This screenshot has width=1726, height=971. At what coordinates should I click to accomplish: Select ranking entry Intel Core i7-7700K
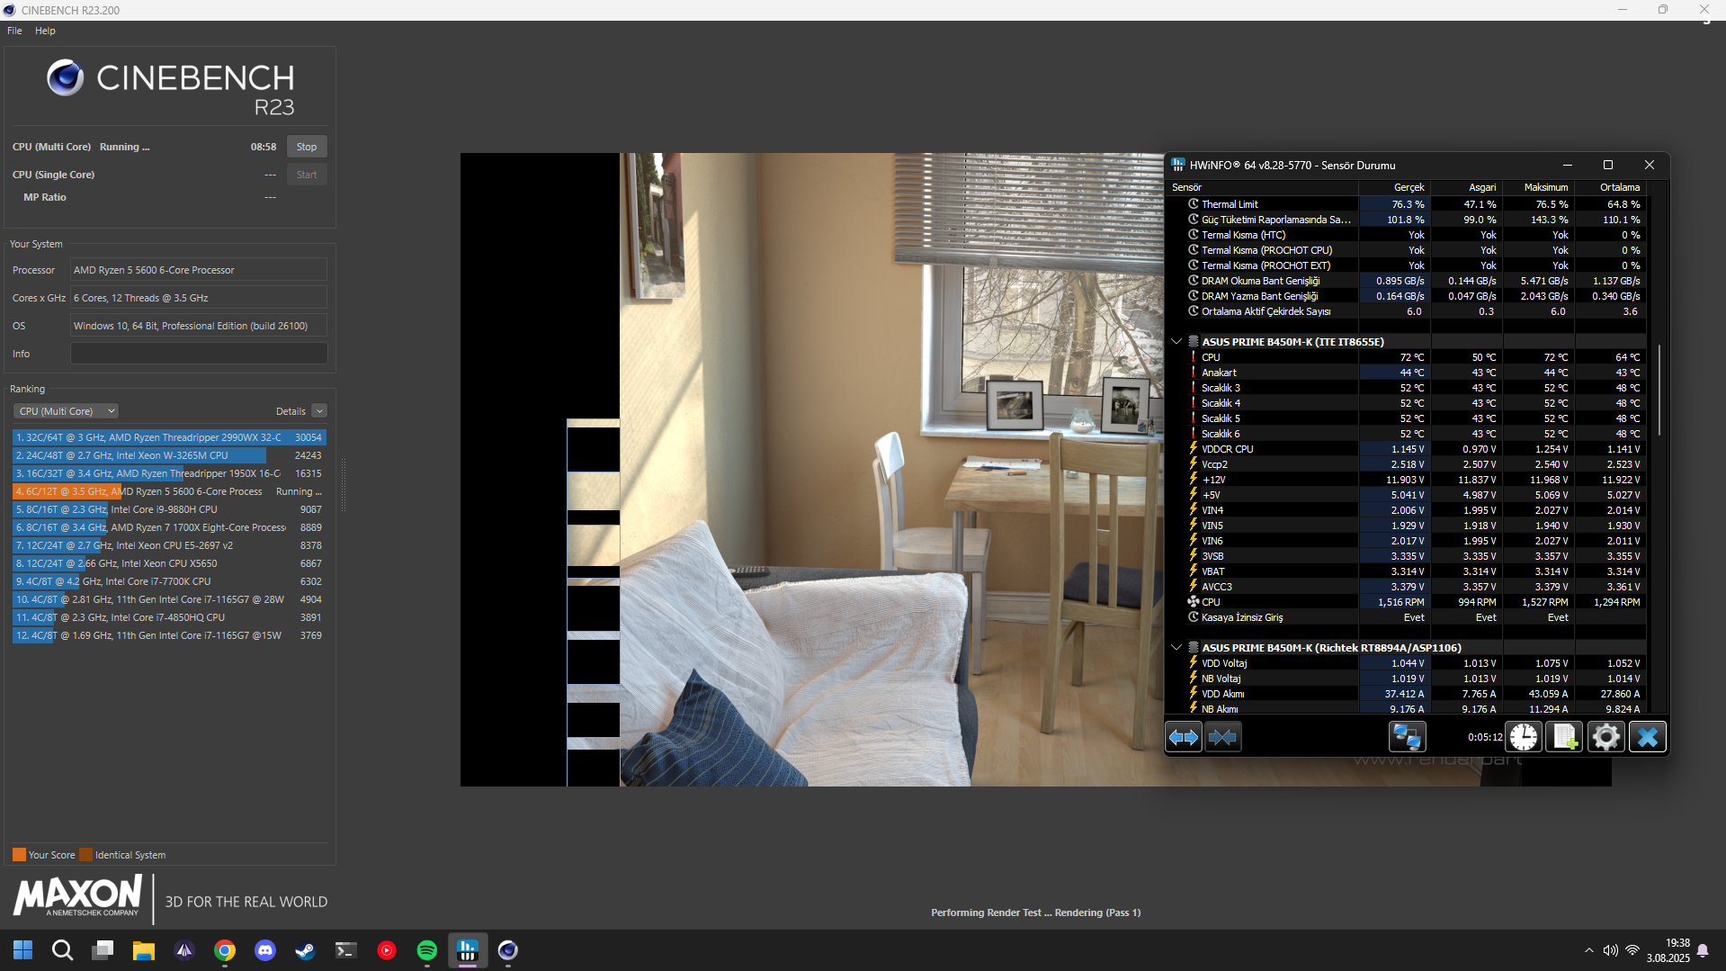click(x=169, y=581)
